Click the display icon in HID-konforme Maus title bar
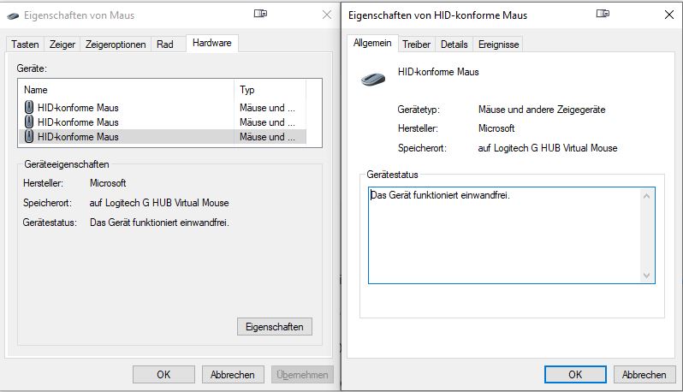 click(x=603, y=14)
